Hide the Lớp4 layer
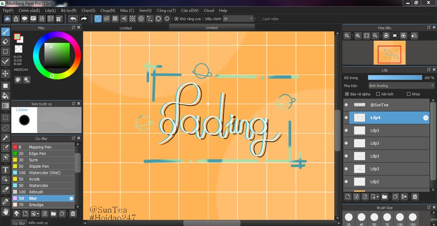Screen dimensions: 437x226 (347, 118)
